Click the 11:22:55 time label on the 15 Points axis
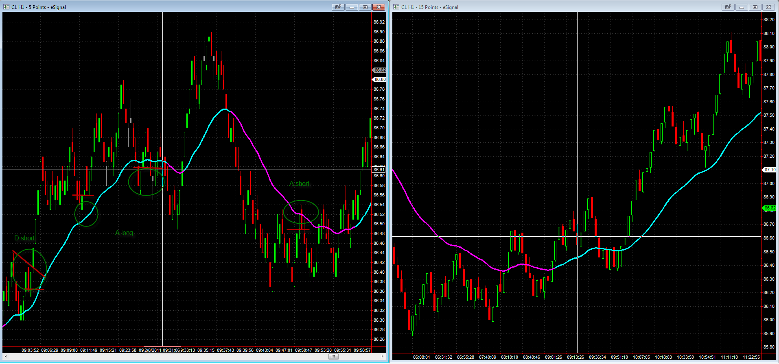The height and width of the screenshot is (364, 779). (x=751, y=357)
